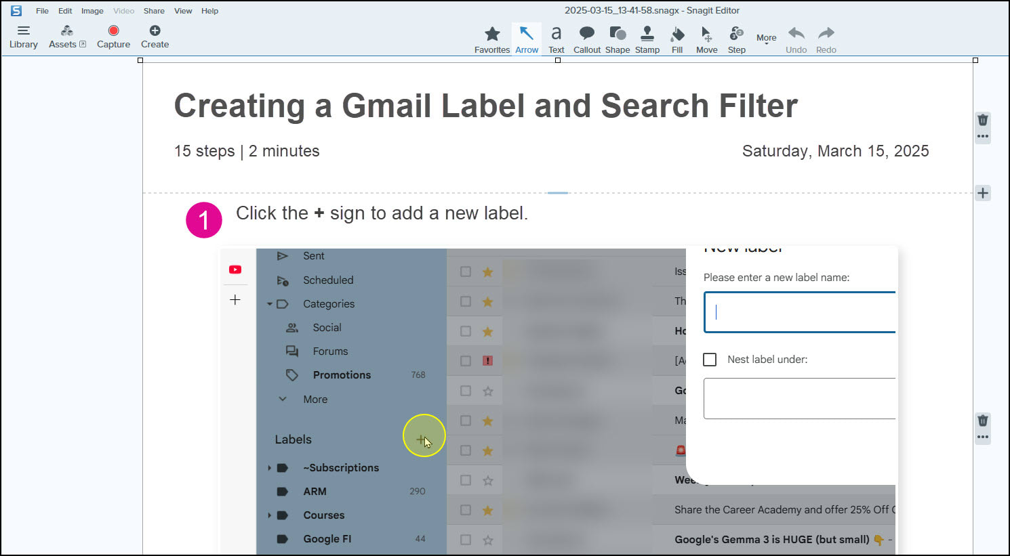Screen dimensions: 1010x556
Task: Expand the ~Subscriptions label
Action: point(269,467)
